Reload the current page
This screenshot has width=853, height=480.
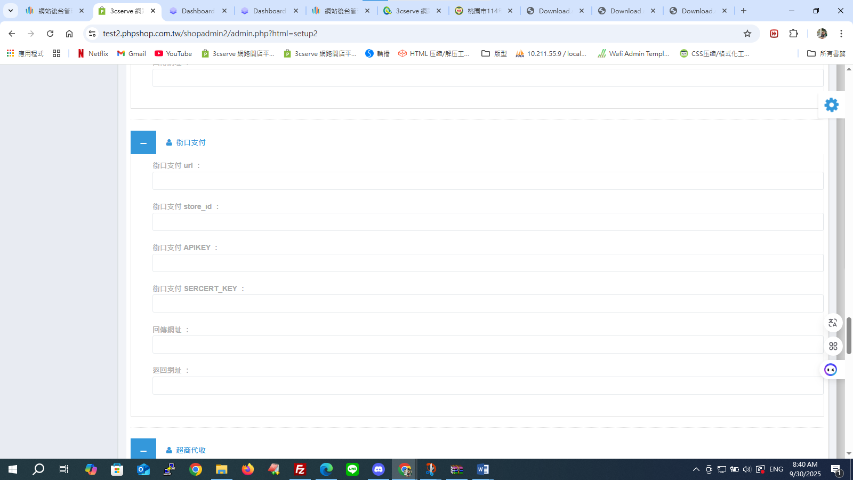(x=50, y=34)
